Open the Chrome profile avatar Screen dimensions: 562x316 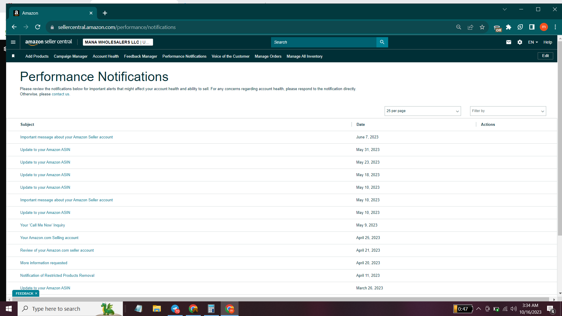[544, 27]
